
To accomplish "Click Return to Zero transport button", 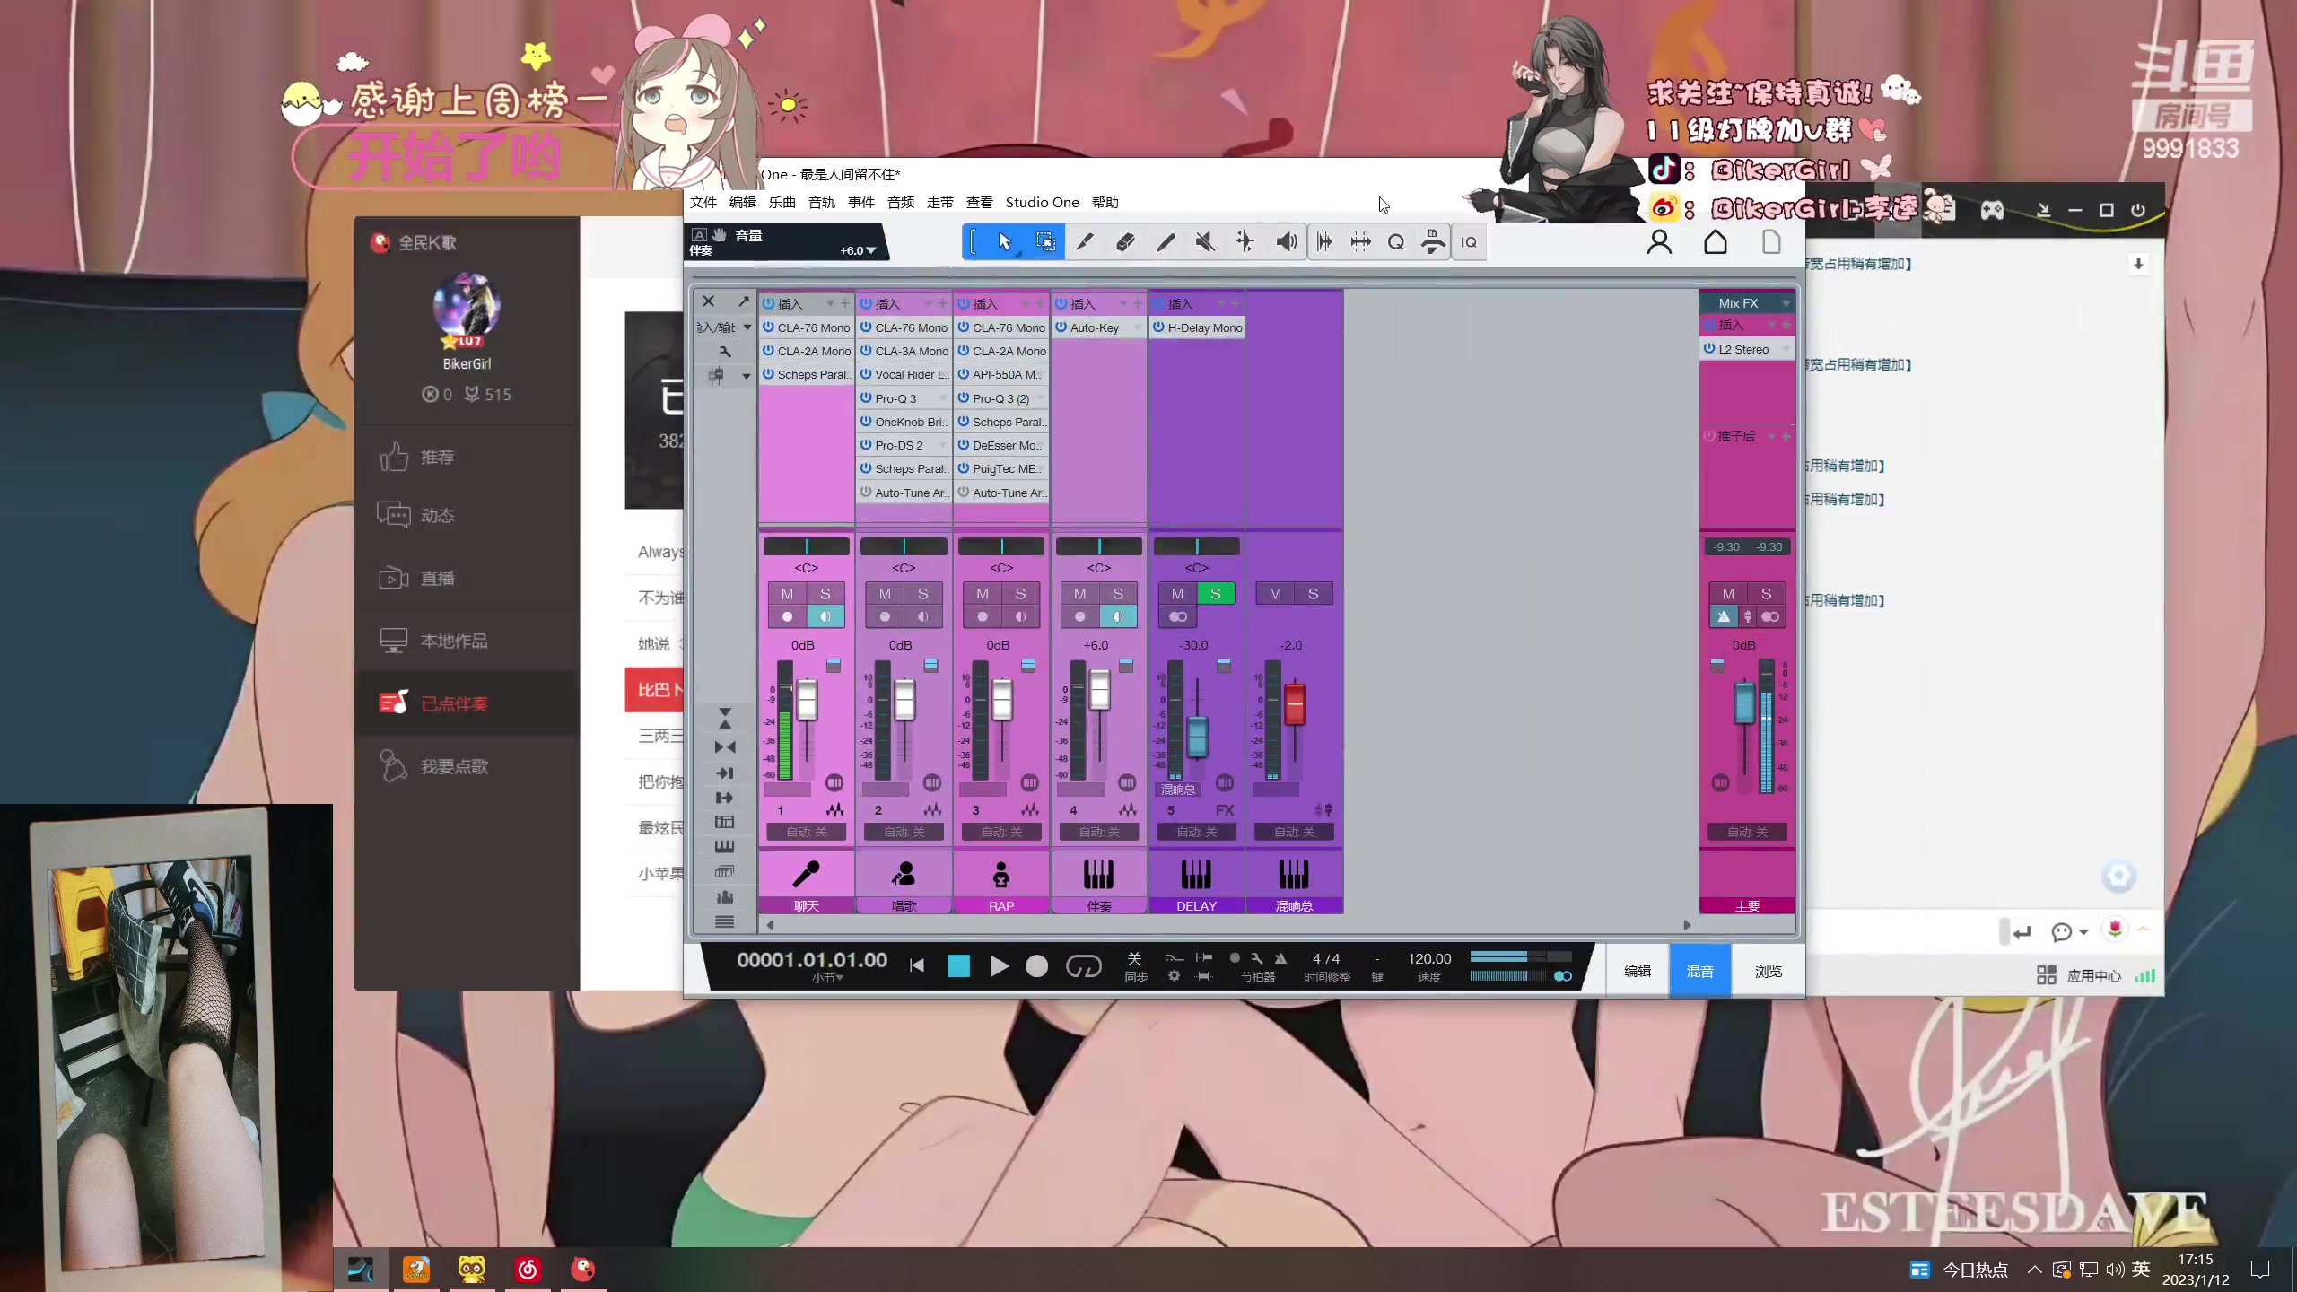I will [x=916, y=965].
